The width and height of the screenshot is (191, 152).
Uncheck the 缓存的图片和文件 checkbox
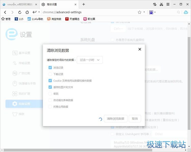pos(50,87)
